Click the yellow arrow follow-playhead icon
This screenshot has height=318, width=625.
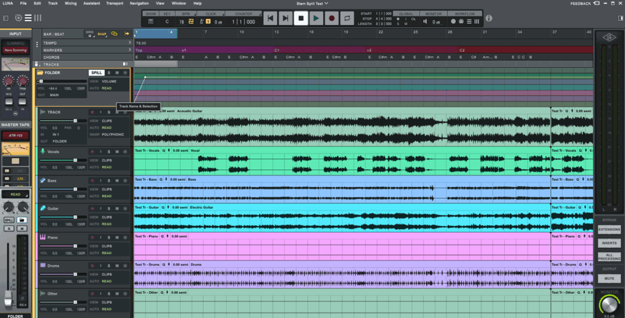click(127, 34)
